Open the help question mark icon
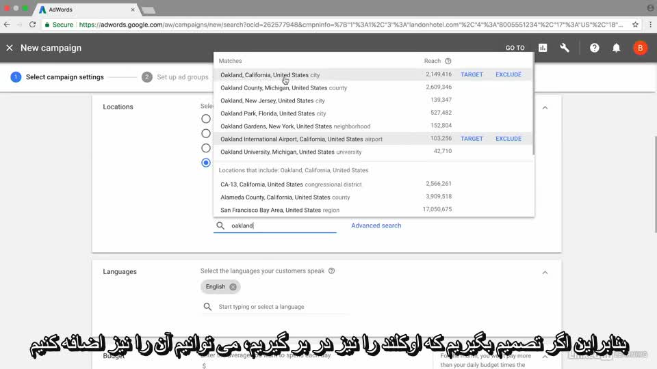Viewport: 657px width, 369px height. click(x=595, y=48)
